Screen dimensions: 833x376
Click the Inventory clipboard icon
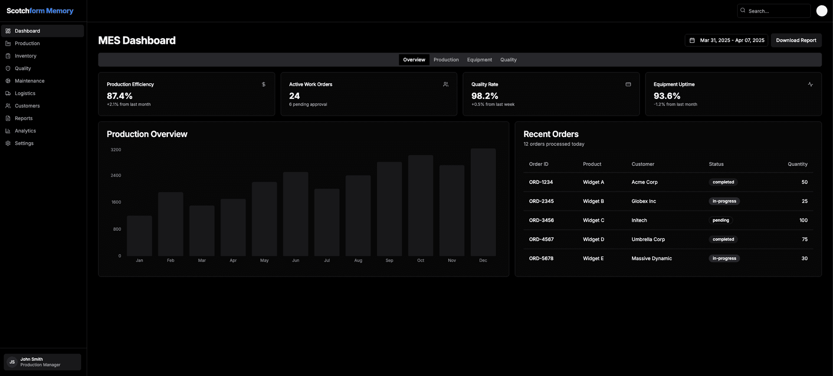click(x=8, y=56)
